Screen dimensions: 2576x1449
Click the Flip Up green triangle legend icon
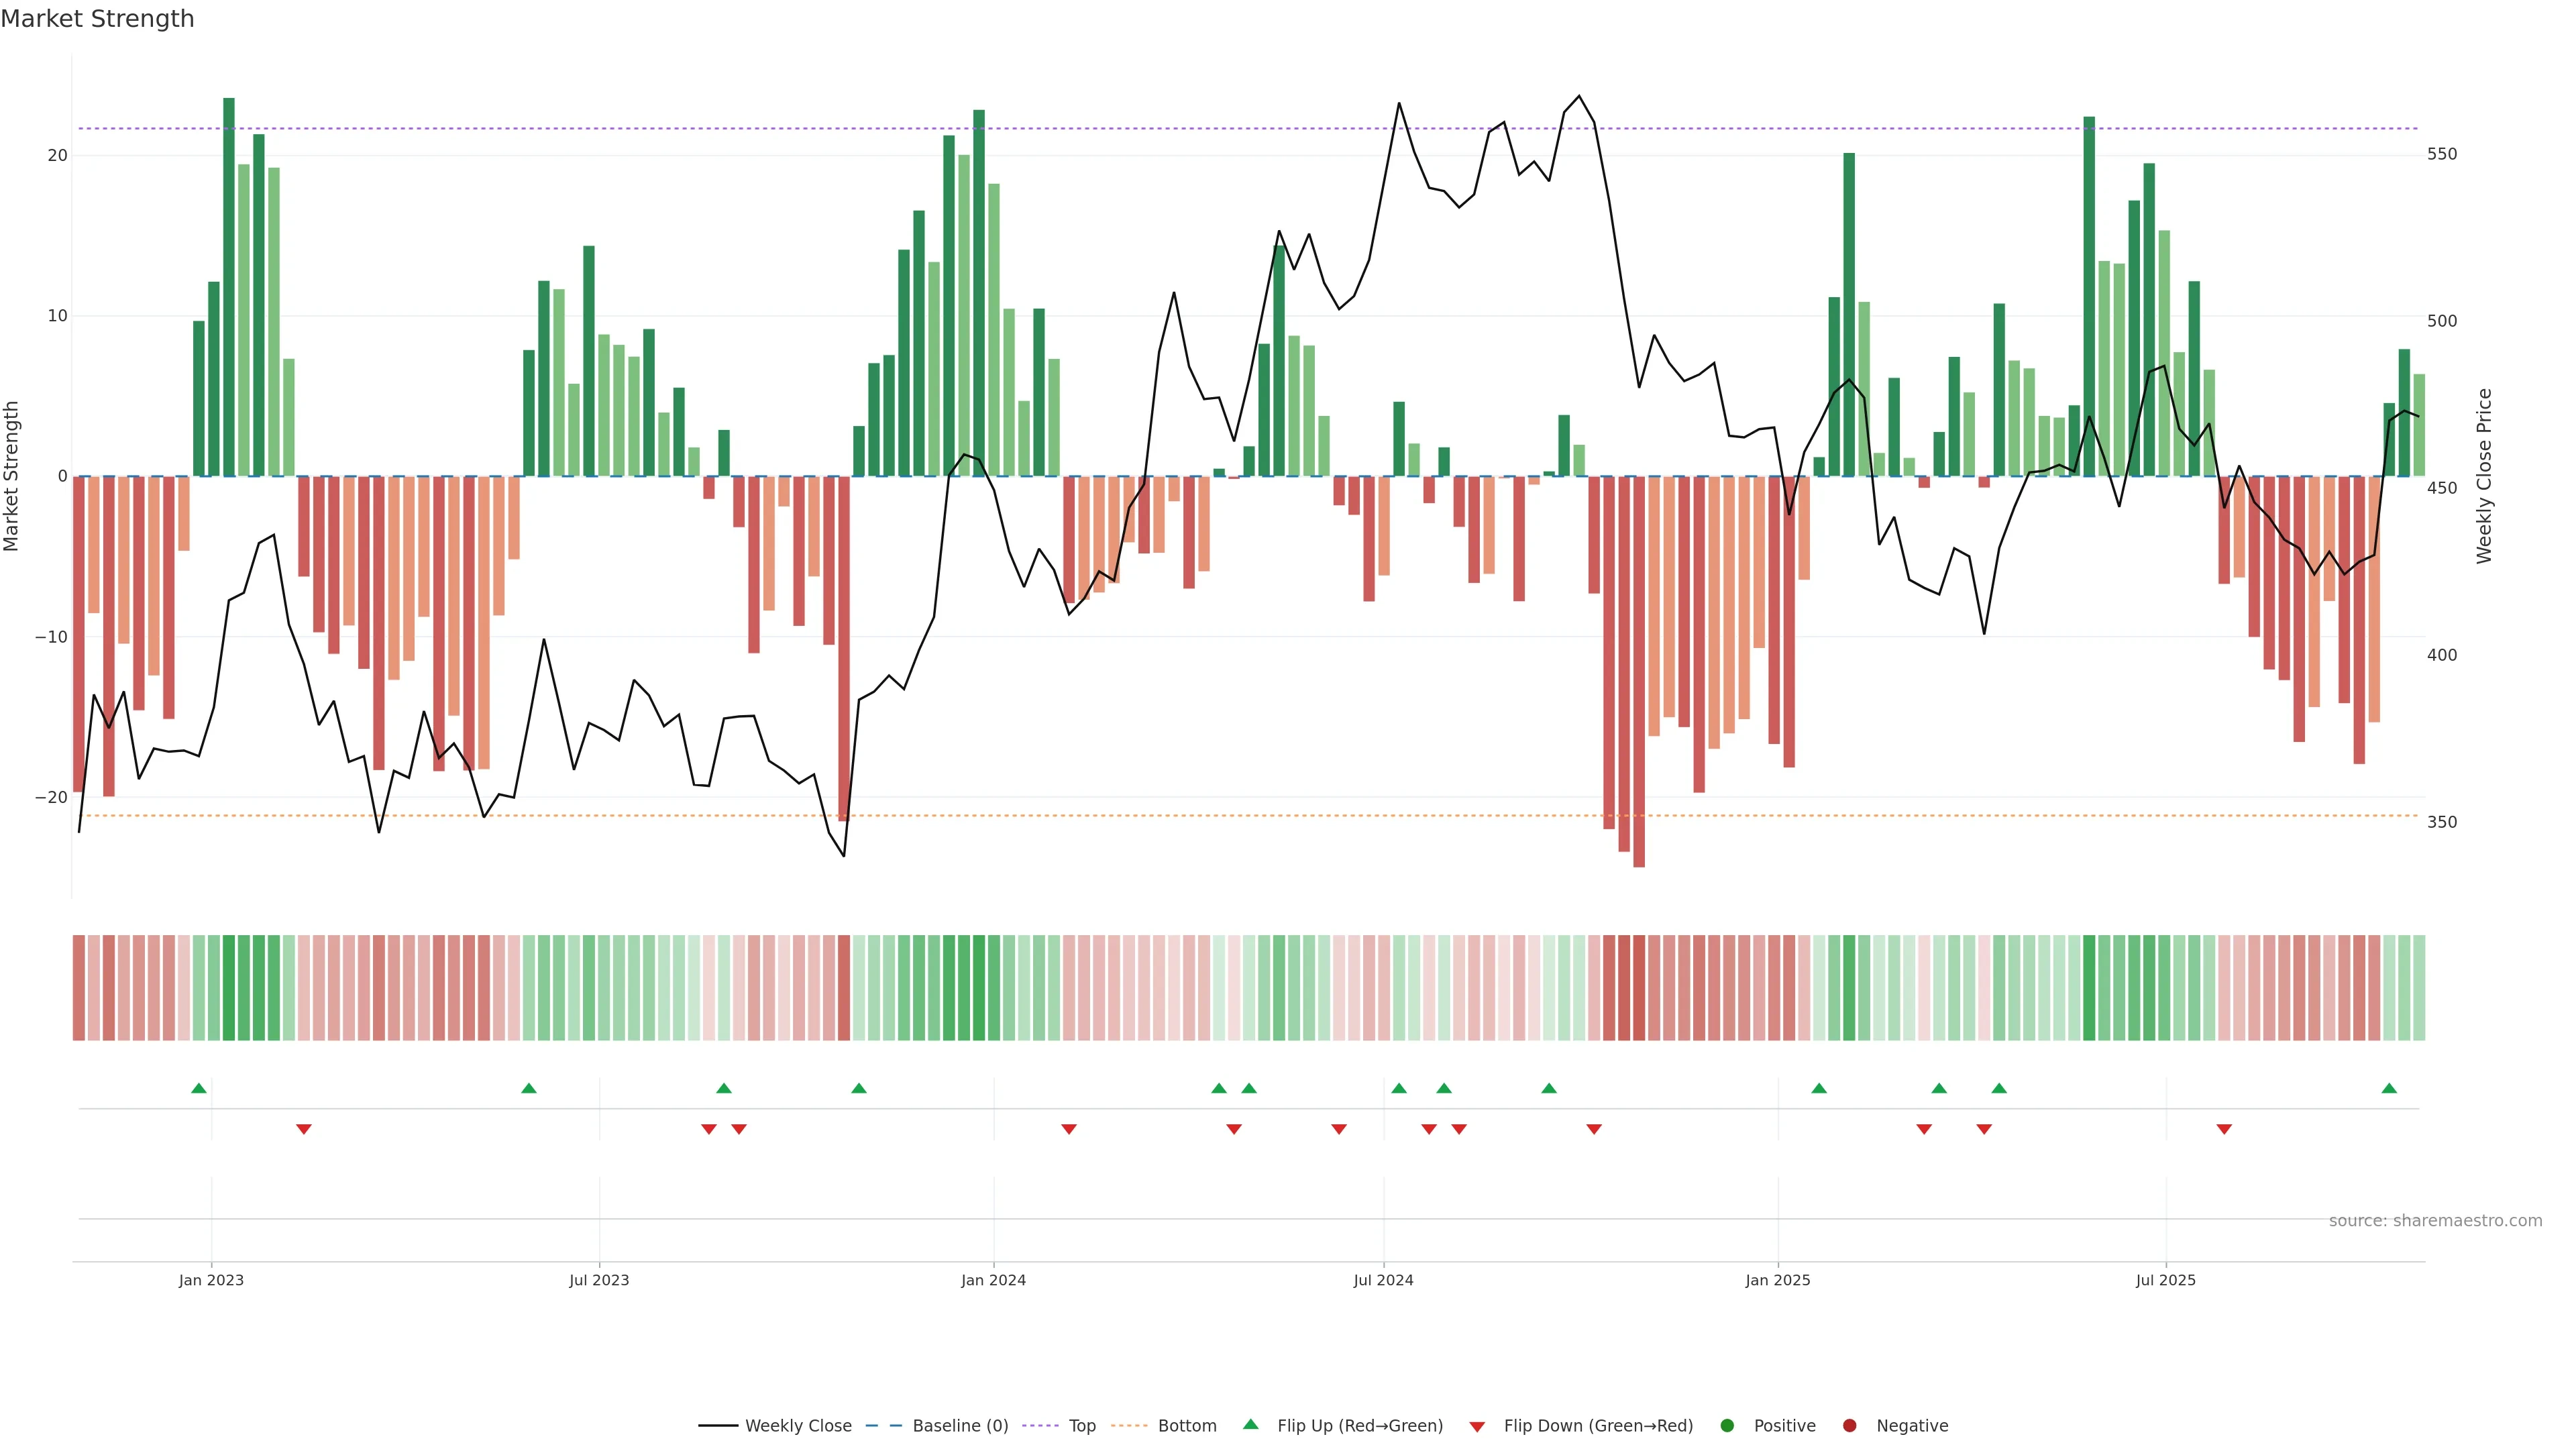[1250, 1425]
